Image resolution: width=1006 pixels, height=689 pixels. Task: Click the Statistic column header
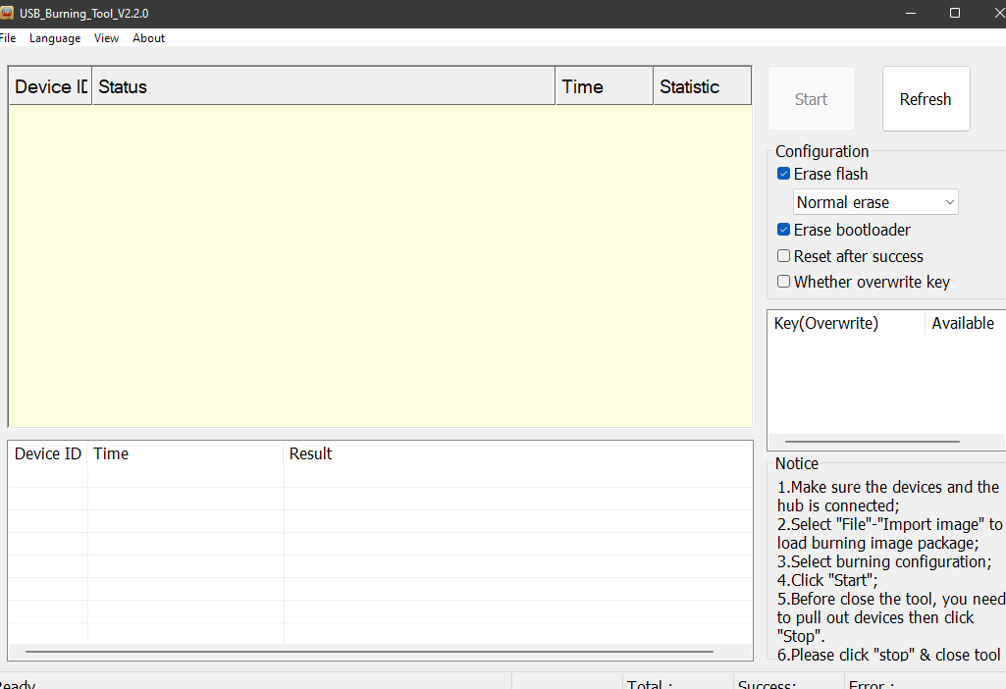click(703, 86)
